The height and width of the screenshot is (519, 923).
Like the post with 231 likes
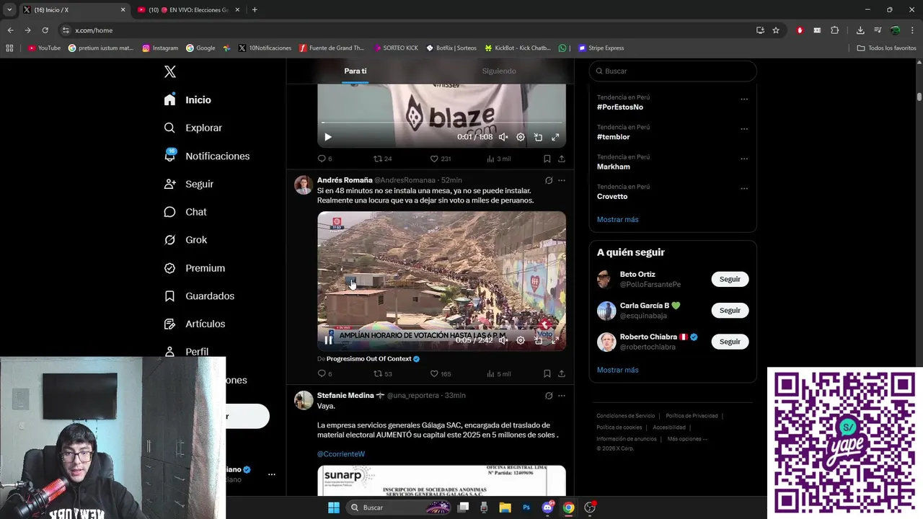(440, 159)
